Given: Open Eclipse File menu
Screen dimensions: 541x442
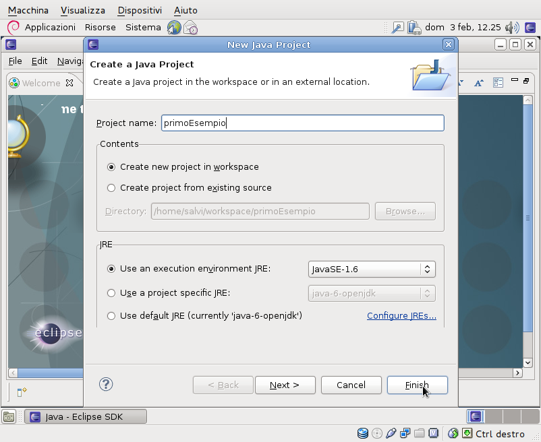Looking at the screenshot, I should (x=16, y=61).
